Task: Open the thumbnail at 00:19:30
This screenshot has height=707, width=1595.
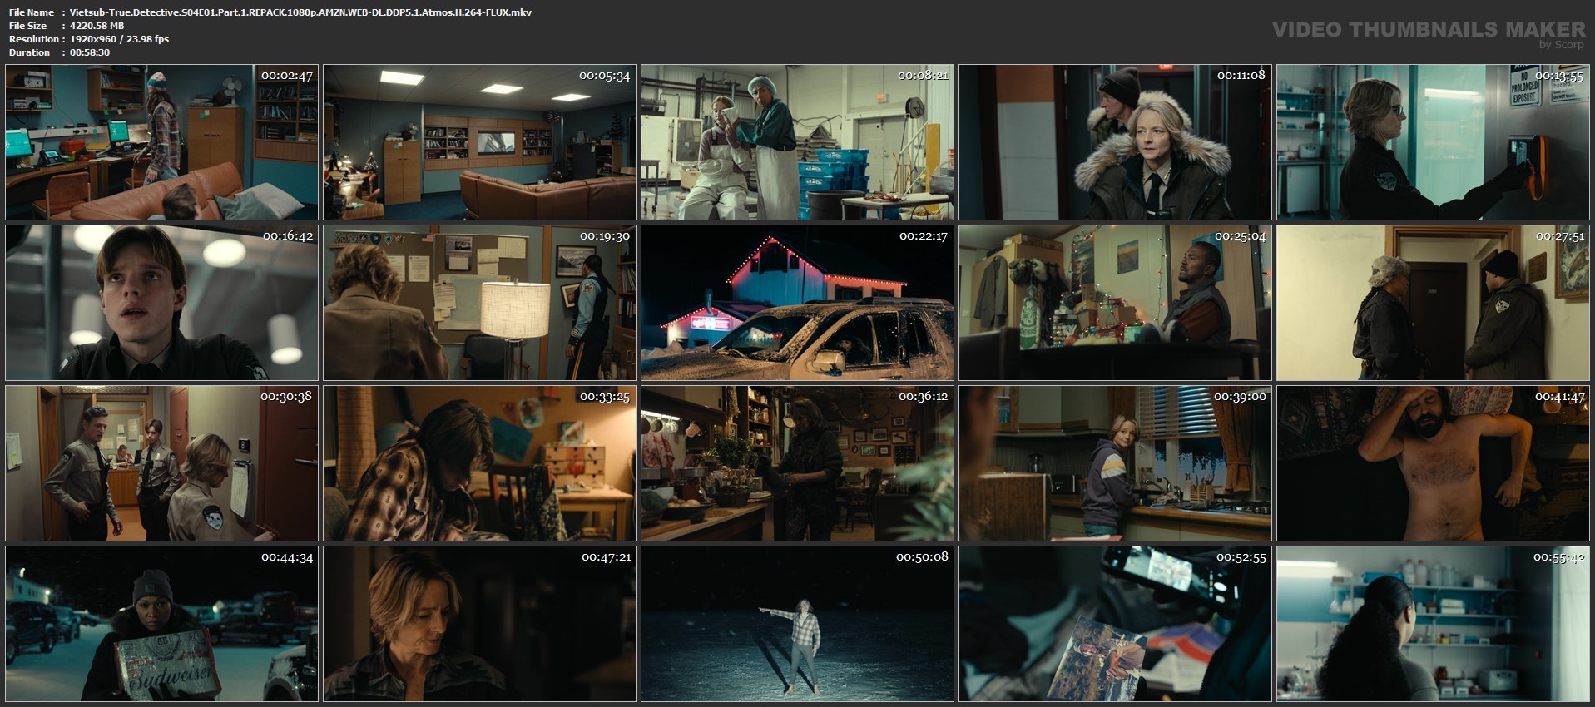Action: pyautogui.click(x=479, y=303)
